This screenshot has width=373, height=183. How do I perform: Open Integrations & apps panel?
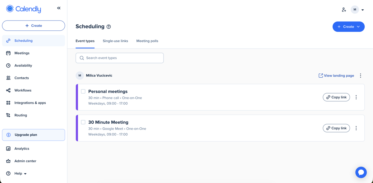click(x=30, y=103)
